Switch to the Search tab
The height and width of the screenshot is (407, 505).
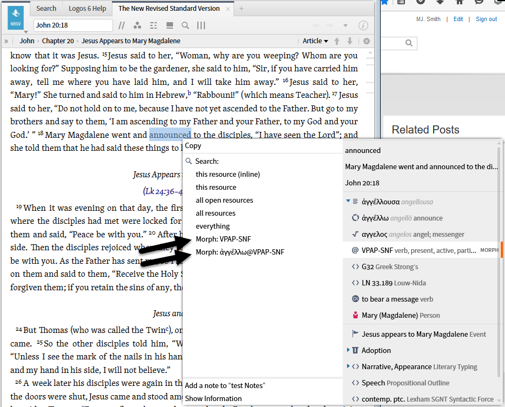(x=46, y=8)
